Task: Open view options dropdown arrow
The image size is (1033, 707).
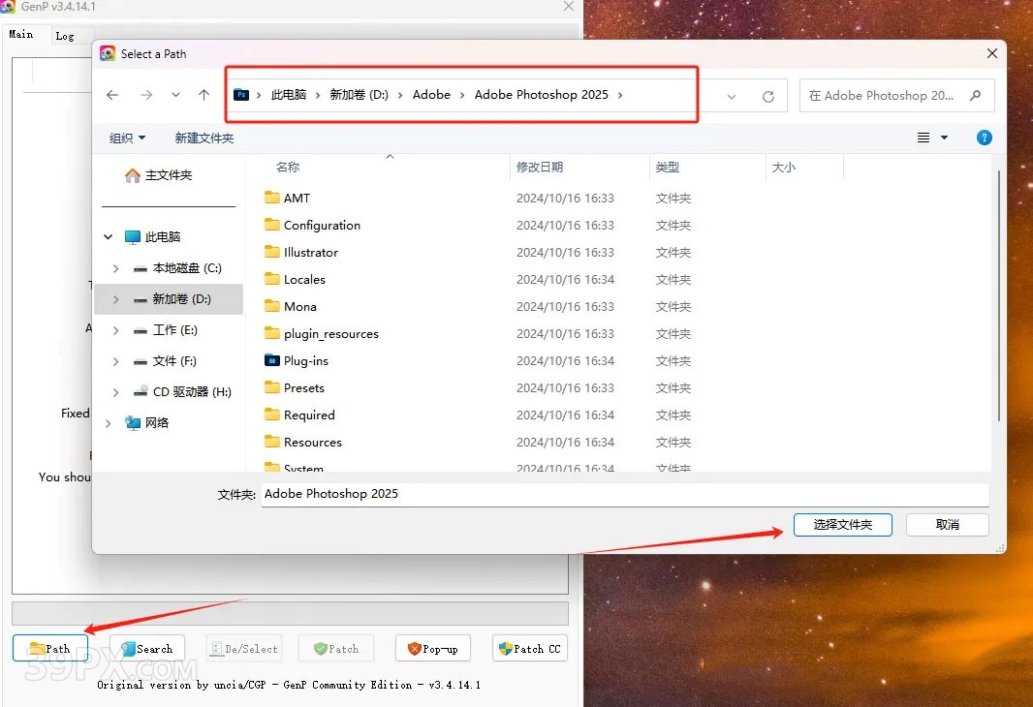Action: [944, 138]
